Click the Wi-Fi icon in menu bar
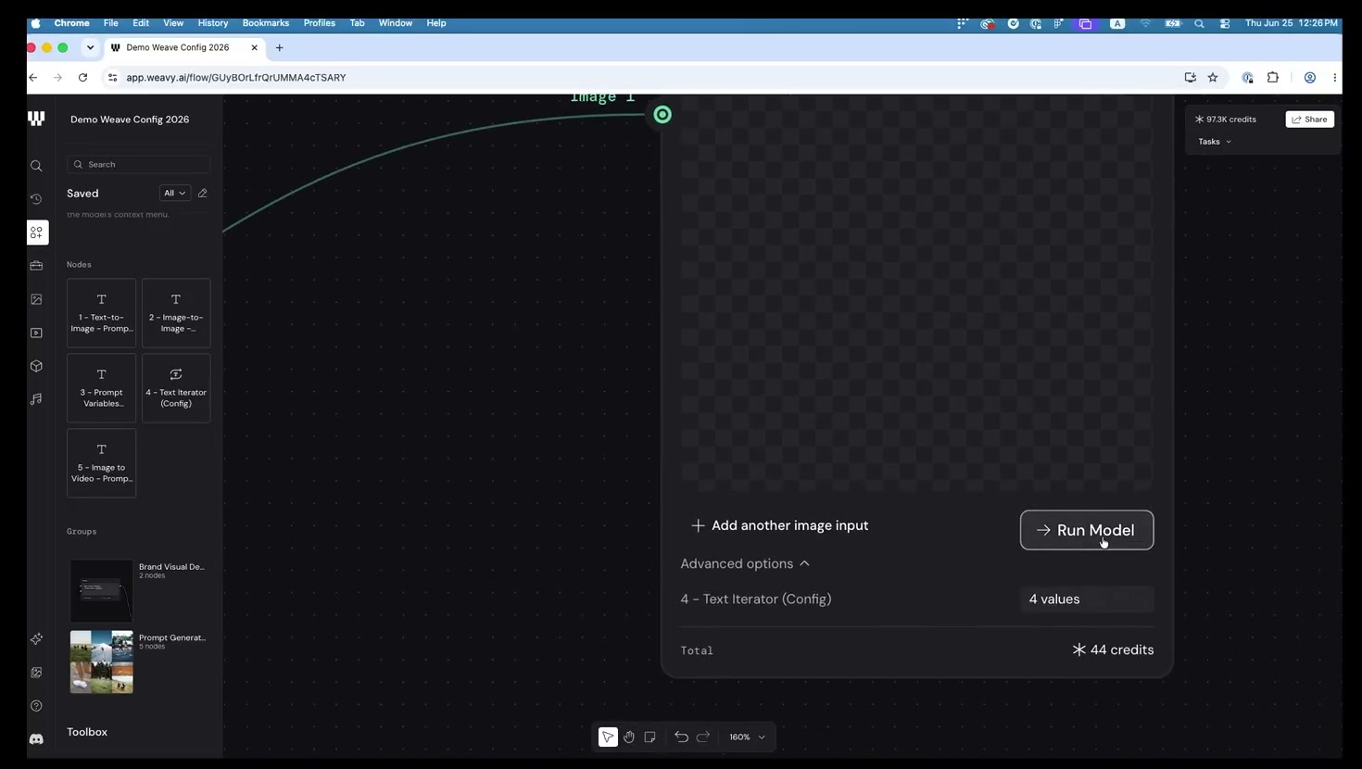Viewport: 1362px width, 769px height. pos(1145,23)
